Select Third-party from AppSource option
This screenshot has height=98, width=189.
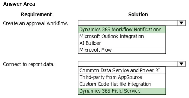(x=122, y=77)
